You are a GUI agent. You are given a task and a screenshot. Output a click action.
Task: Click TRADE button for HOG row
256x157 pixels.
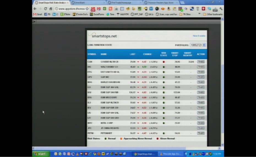[201, 82]
